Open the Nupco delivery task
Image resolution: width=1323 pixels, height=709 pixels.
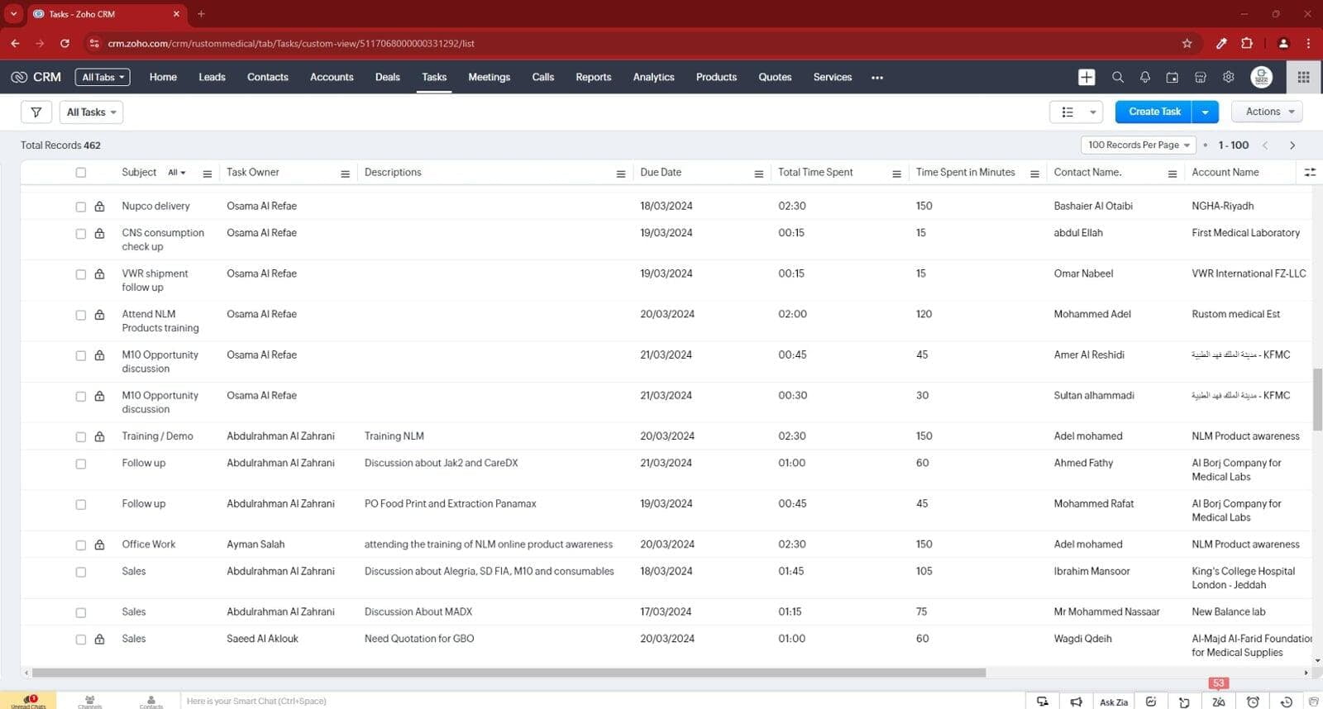[155, 206]
